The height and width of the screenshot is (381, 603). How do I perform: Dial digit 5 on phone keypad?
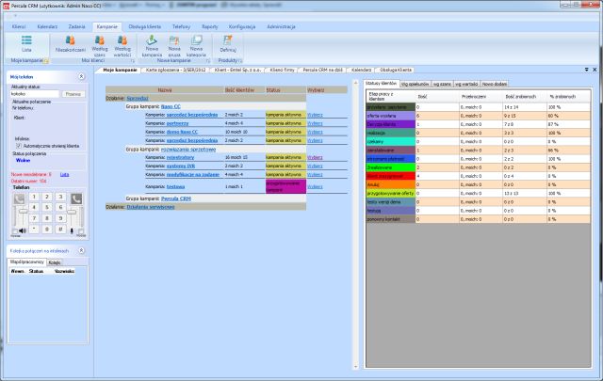(47, 207)
